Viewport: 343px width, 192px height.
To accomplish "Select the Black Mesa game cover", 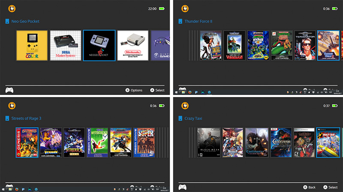I will pyautogui.click(x=208, y=143).
